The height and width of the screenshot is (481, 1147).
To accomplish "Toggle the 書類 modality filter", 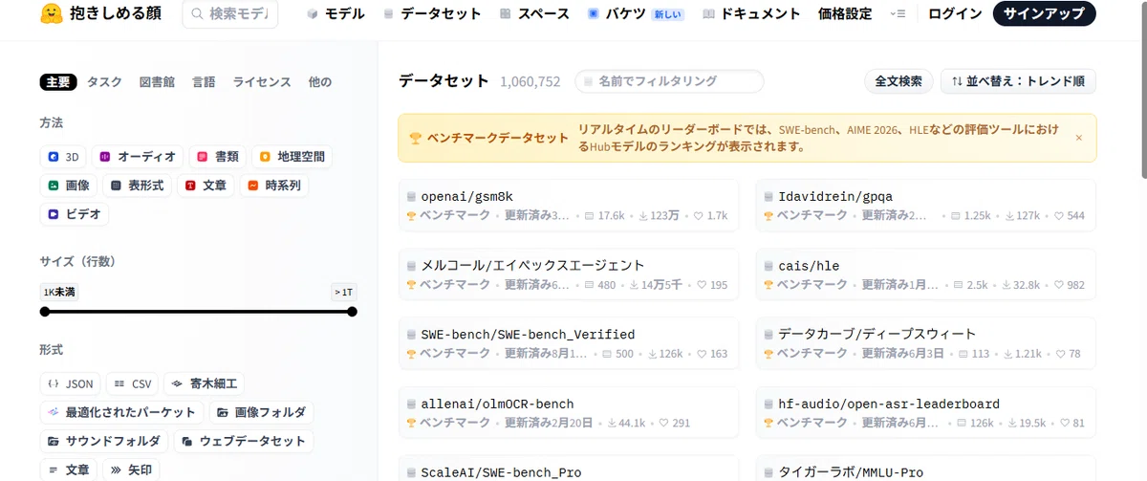I will point(219,157).
